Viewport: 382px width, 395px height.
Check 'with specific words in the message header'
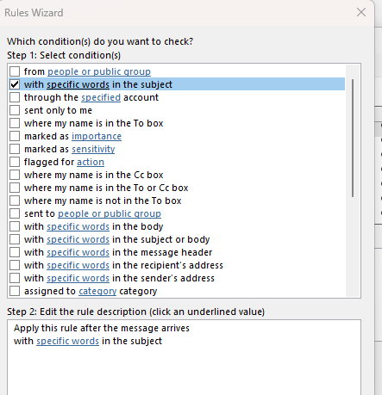point(15,252)
